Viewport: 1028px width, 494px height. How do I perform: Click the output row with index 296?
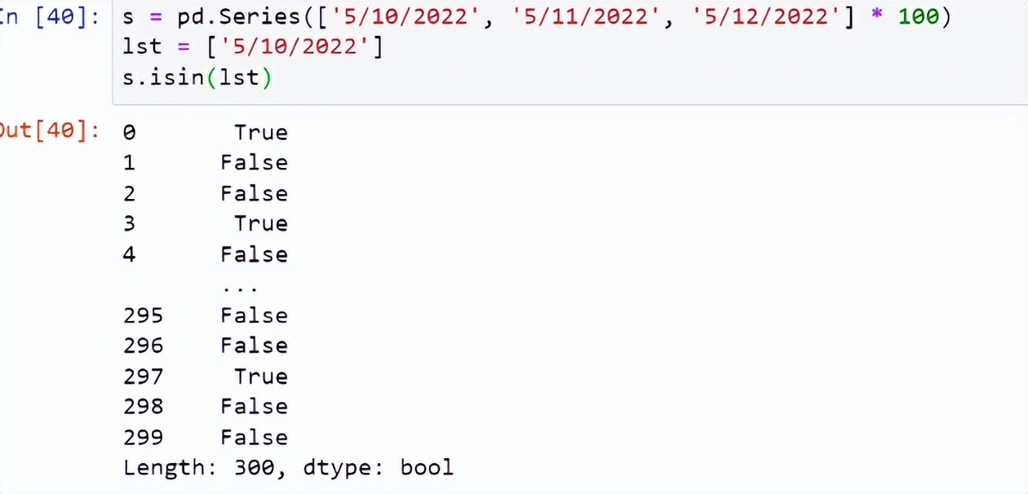[x=206, y=346]
